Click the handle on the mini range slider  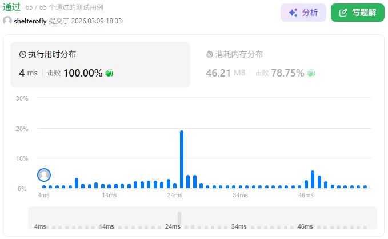(179, 218)
